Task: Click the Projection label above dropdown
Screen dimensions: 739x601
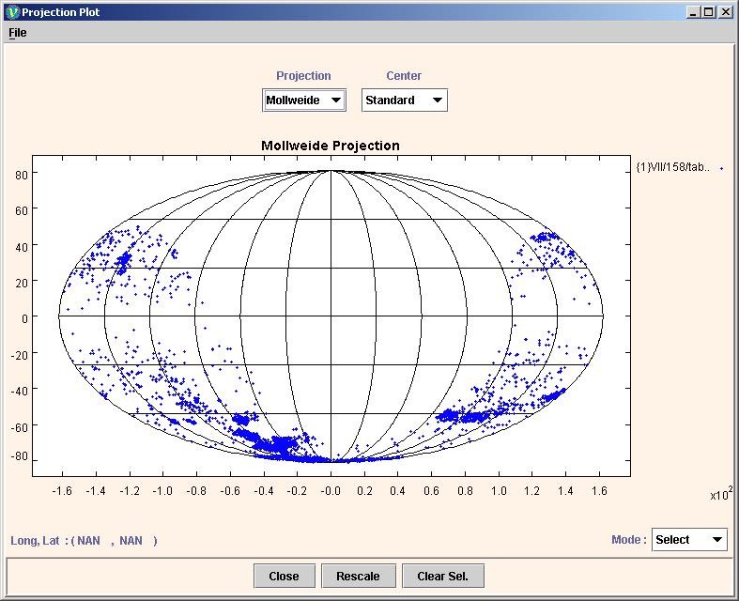Action: (303, 76)
